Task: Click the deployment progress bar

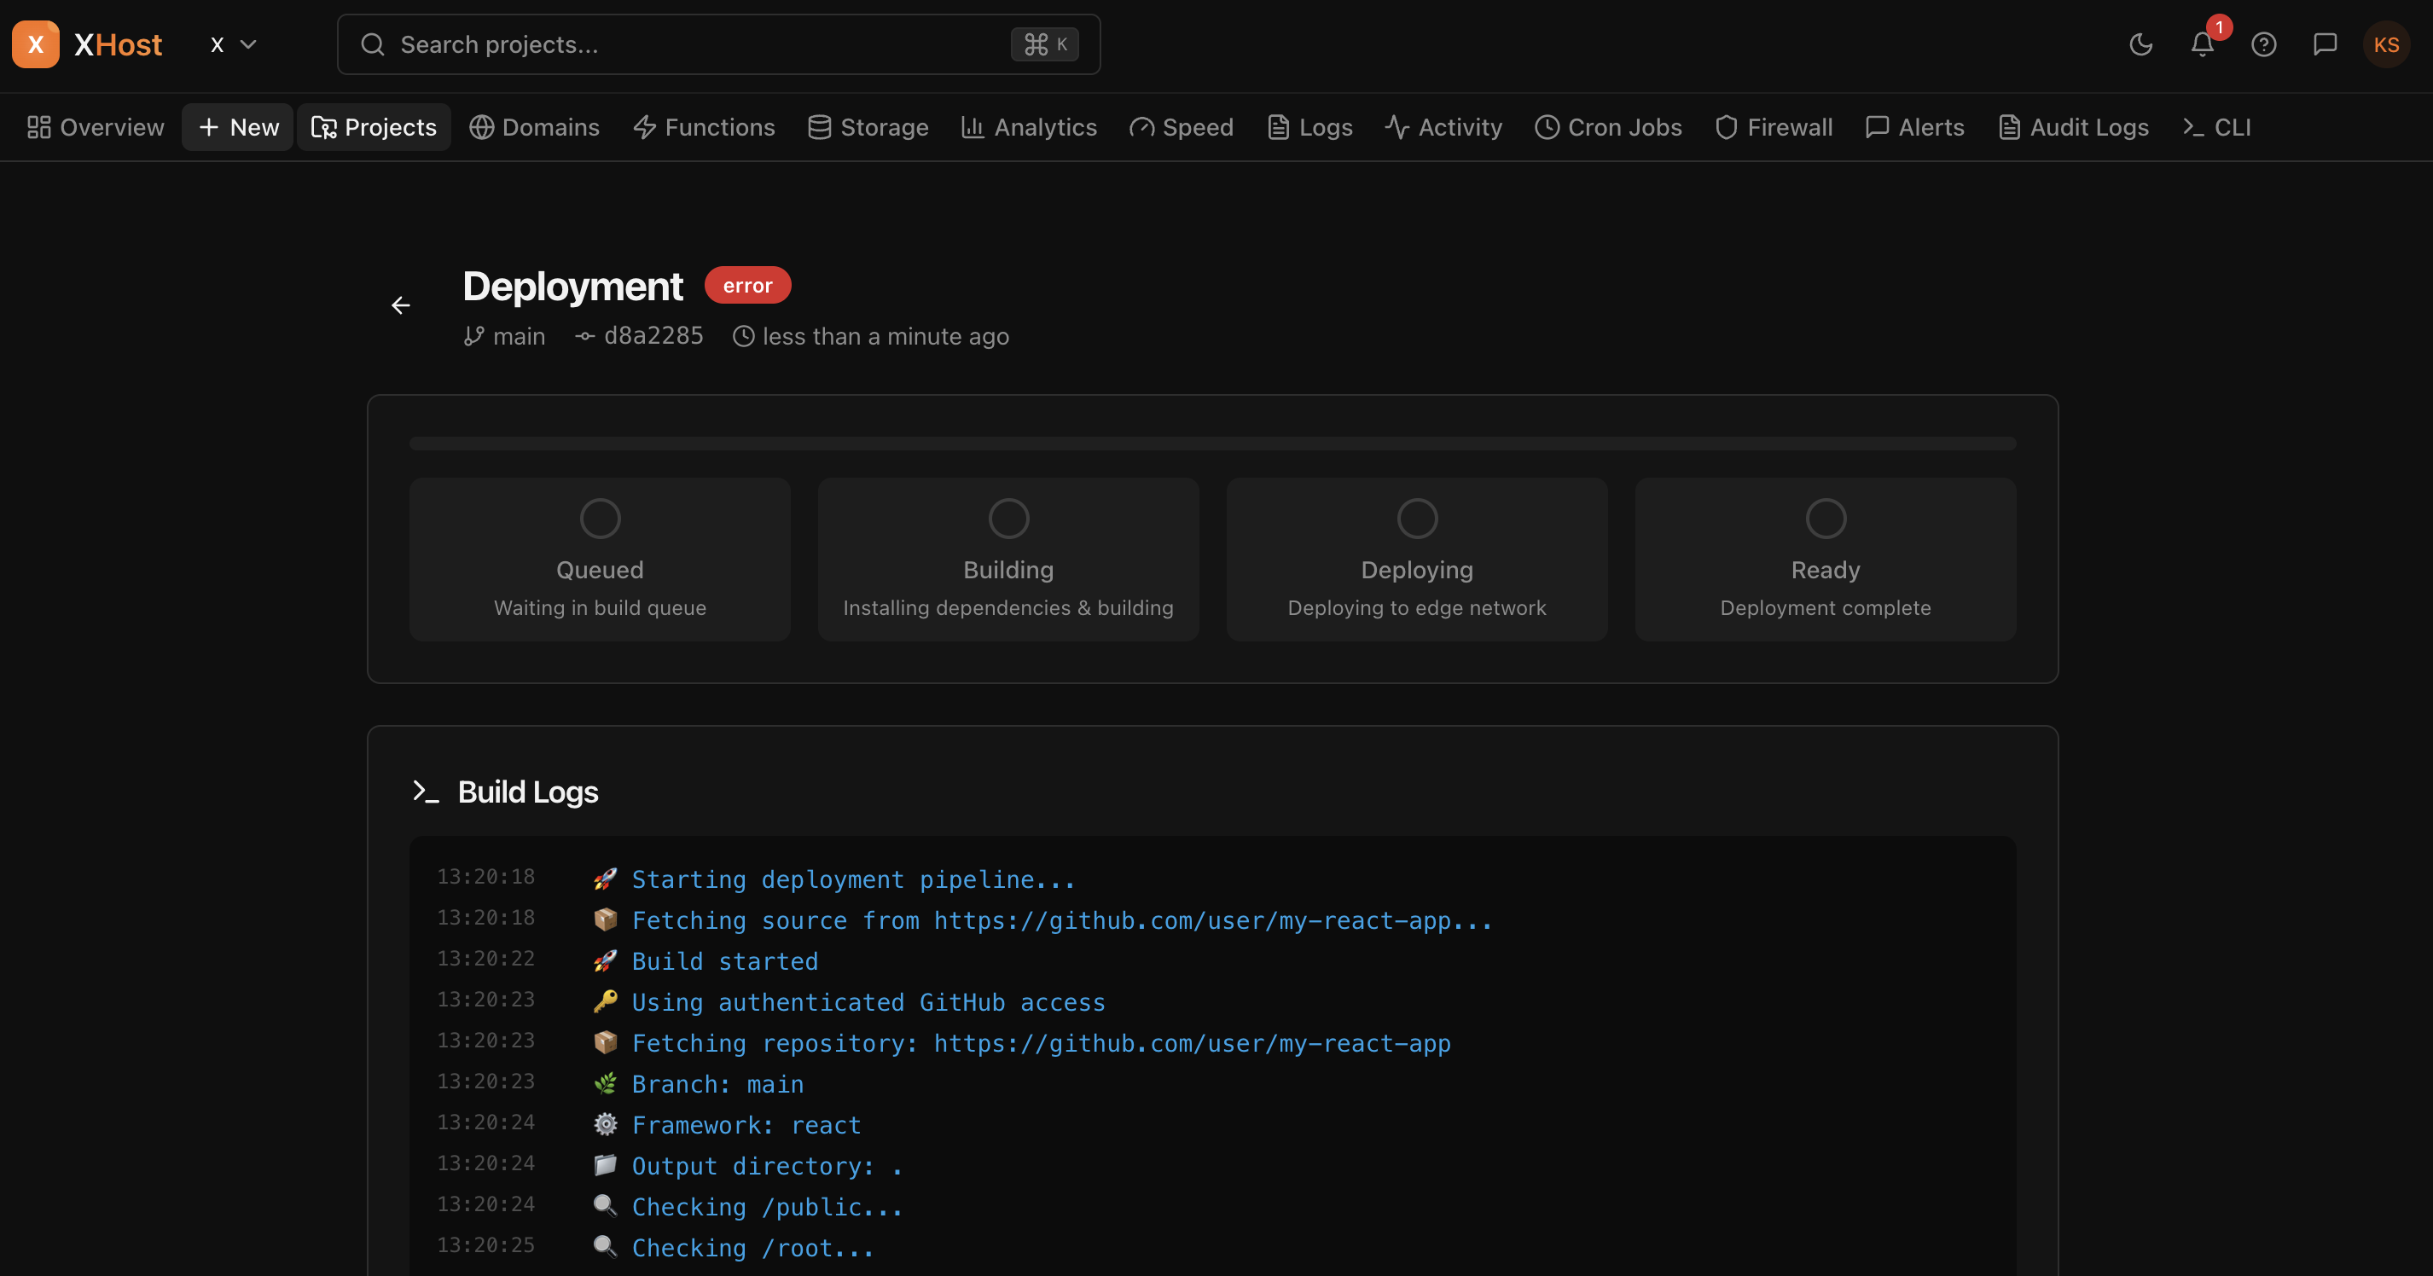Action: coord(1211,443)
